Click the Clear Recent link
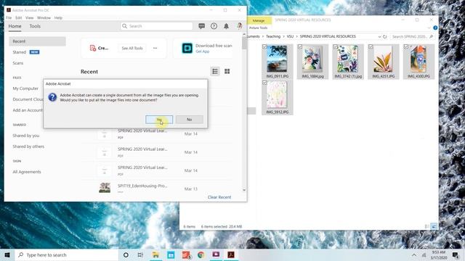The image size is (465, 261). tap(219, 197)
